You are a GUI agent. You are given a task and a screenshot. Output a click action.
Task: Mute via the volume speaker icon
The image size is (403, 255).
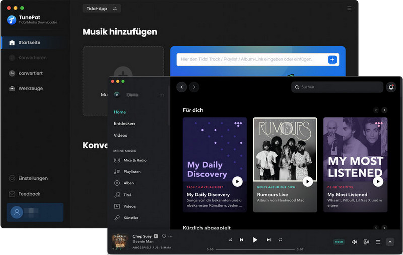pos(354,242)
